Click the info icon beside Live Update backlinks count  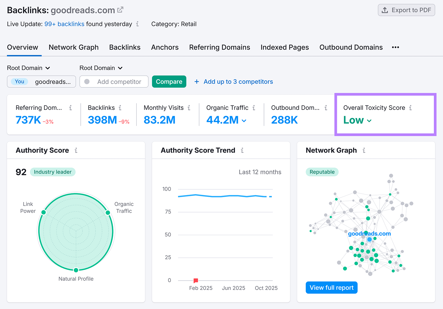pyautogui.click(x=137, y=24)
